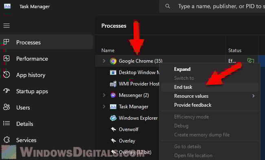The height and width of the screenshot is (160, 265).
Task: Open the App history page
Action: (x=31, y=75)
